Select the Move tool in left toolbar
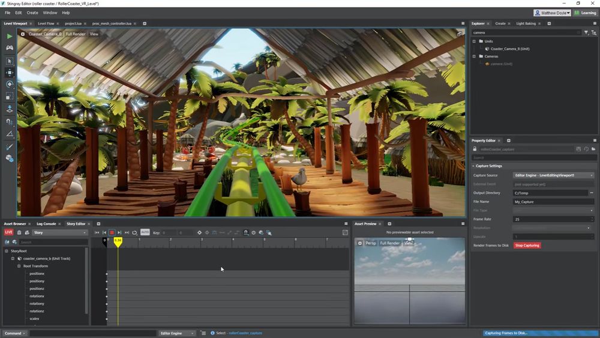The width and height of the screenshot is (600, 338). 9,73
